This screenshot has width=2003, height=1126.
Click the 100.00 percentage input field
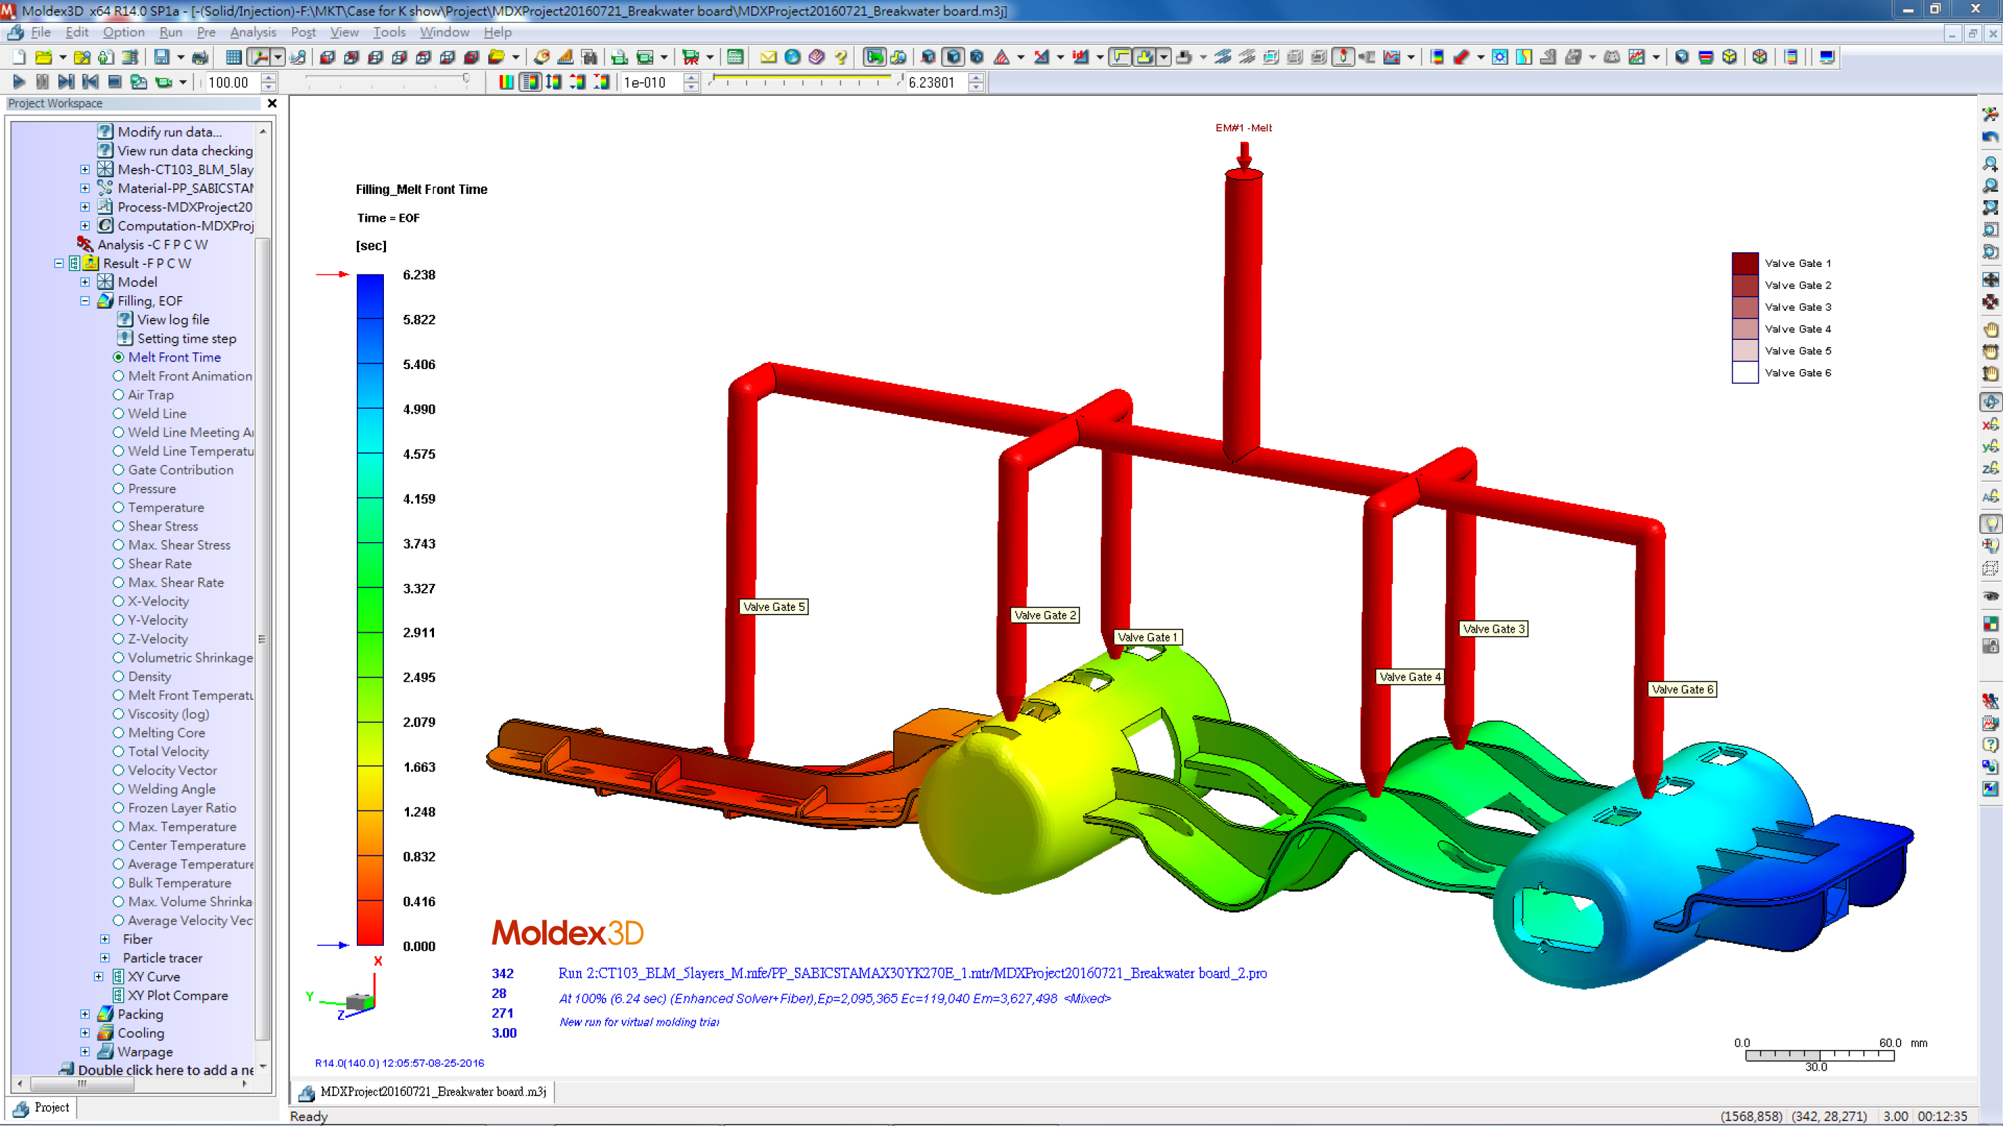[x=230, y=83]
